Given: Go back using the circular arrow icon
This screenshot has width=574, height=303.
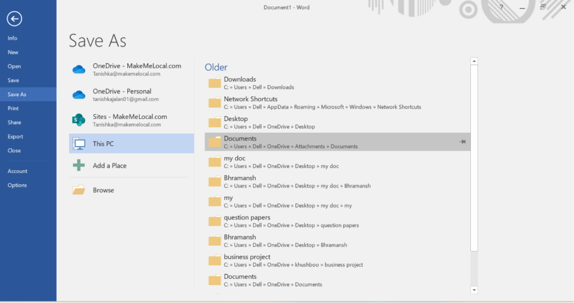Looking at the screenshot, I should pyautogui.click(x=14, y=18).
